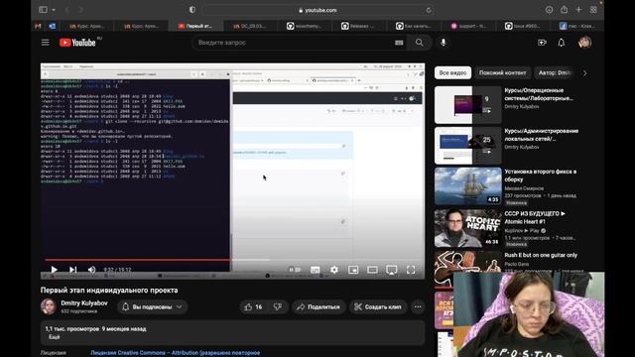Screen dimensions: 635x357
Task: Open the on-screen keyboard in search box
Action: pyautogui.click(x=399, y=43)
